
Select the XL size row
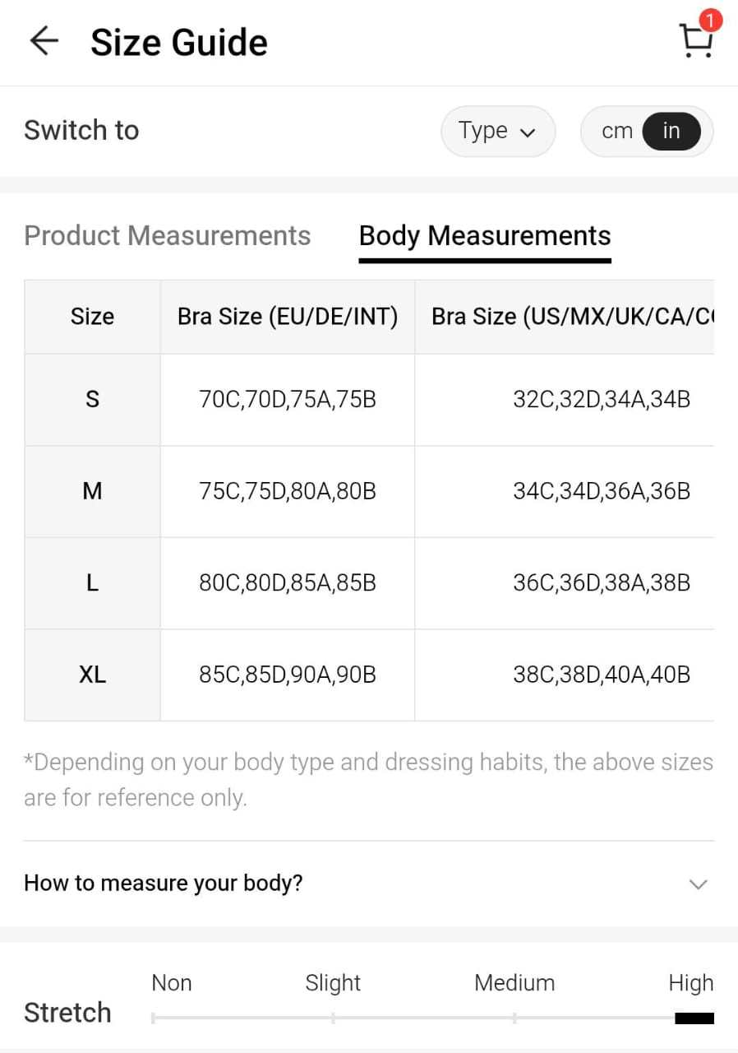pyautogui.click(x=92, y=675)
